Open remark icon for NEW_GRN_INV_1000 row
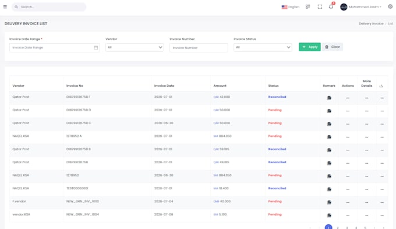Viewport: 396px width, 229px height. coord(329,202)
